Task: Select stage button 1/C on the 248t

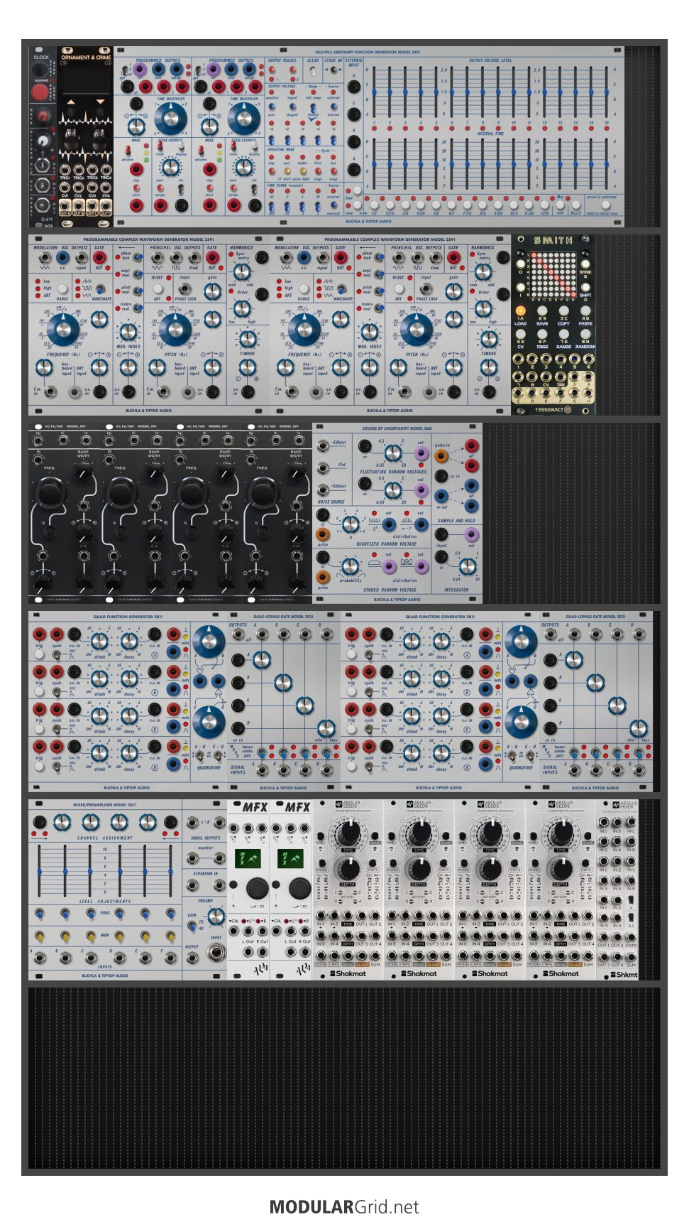Action: click(x=374, y=205)
